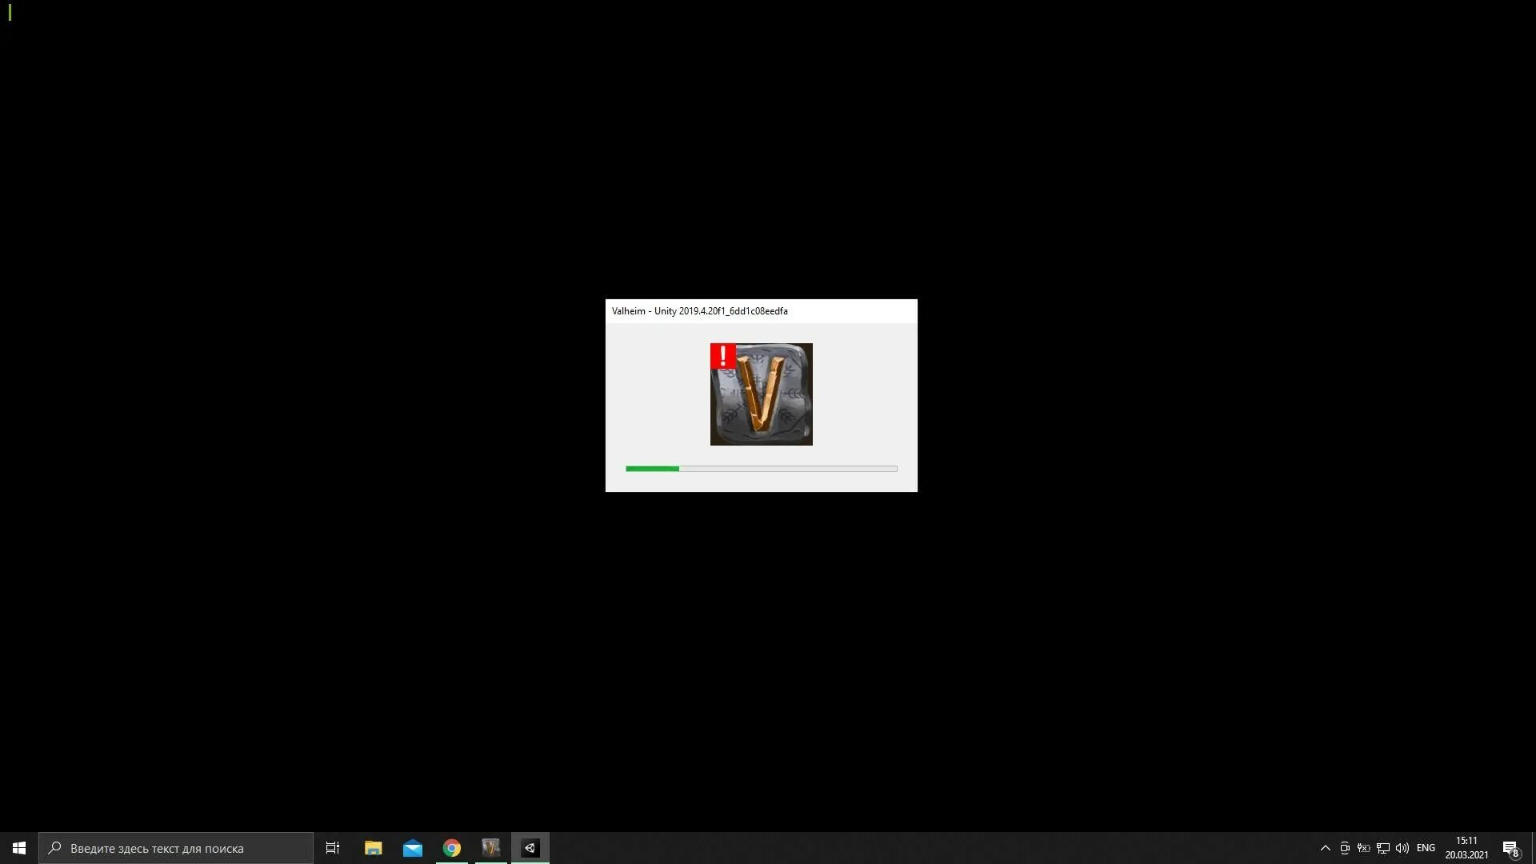Expand the hidden system tray icons
This screenshot has width=1536, height=864.
1325,848
